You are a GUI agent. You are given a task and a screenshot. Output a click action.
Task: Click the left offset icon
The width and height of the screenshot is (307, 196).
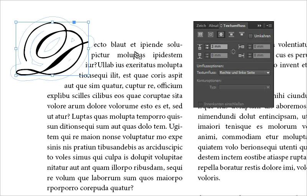pyautogui.click(x=241, y=47)
